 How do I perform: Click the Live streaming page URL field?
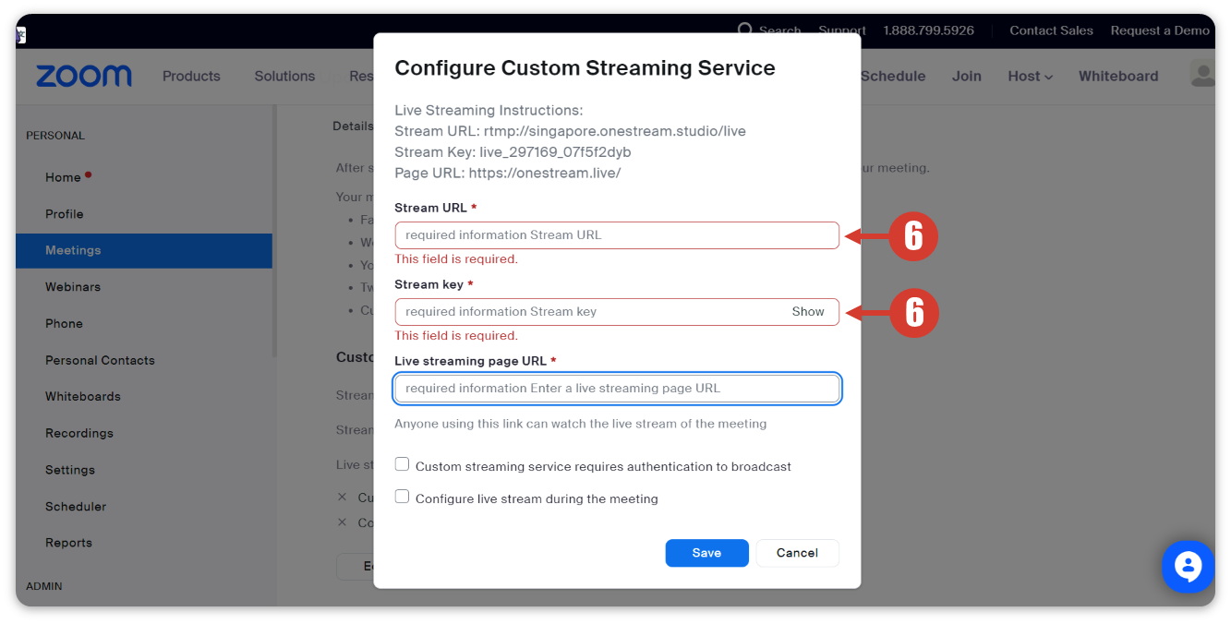pyautogui.click(x=616, y=389)
